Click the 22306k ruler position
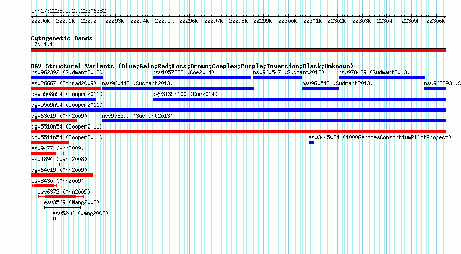461x254 pixels. (436, 21)
